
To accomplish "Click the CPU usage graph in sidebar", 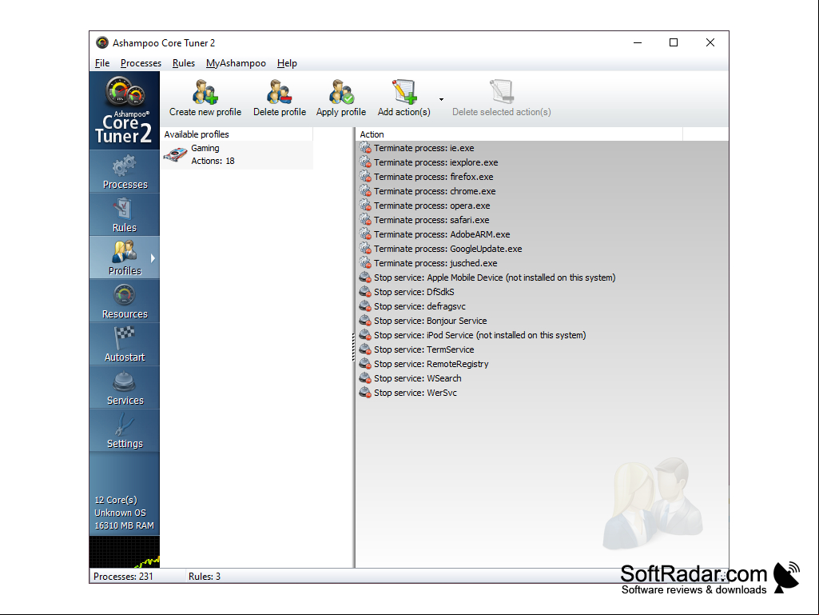I will [x=125, y=552].
